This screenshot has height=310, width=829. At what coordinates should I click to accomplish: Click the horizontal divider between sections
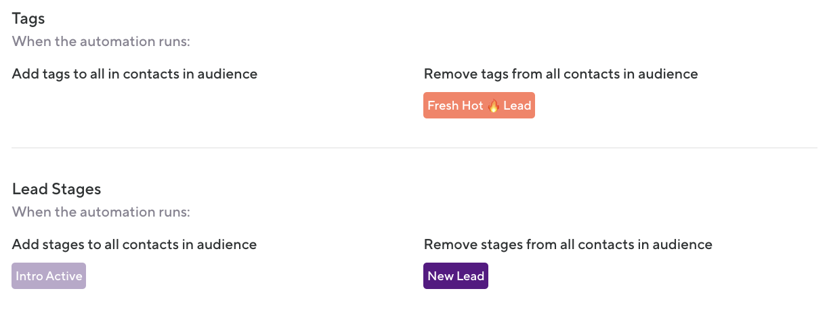click(414, 148)
